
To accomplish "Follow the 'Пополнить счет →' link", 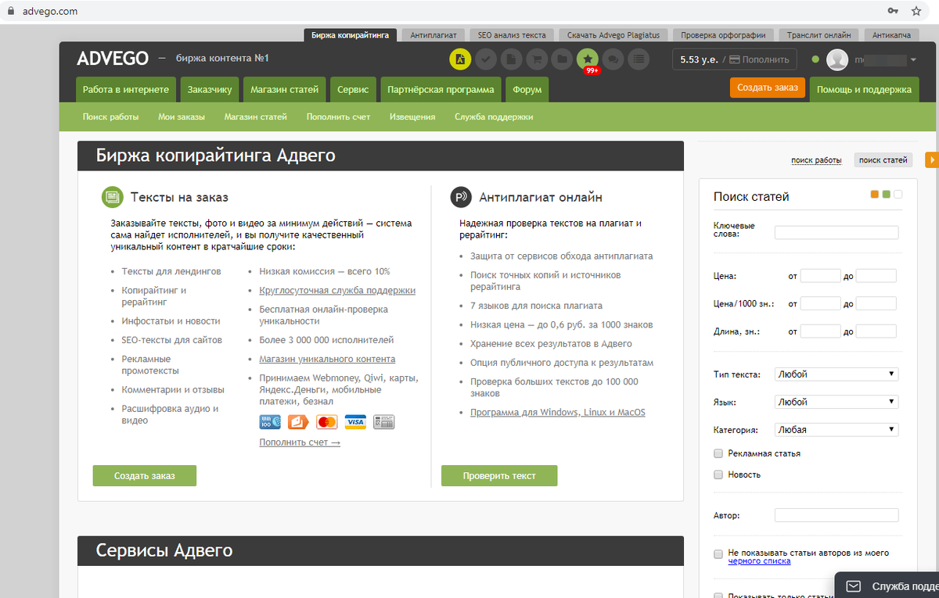I will click(x=300, y=442).
